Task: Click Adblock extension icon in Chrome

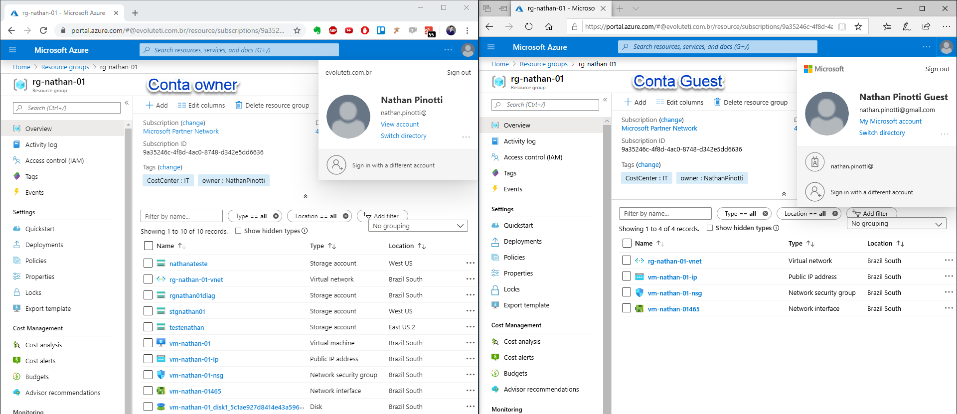Action: coord(333,30)
